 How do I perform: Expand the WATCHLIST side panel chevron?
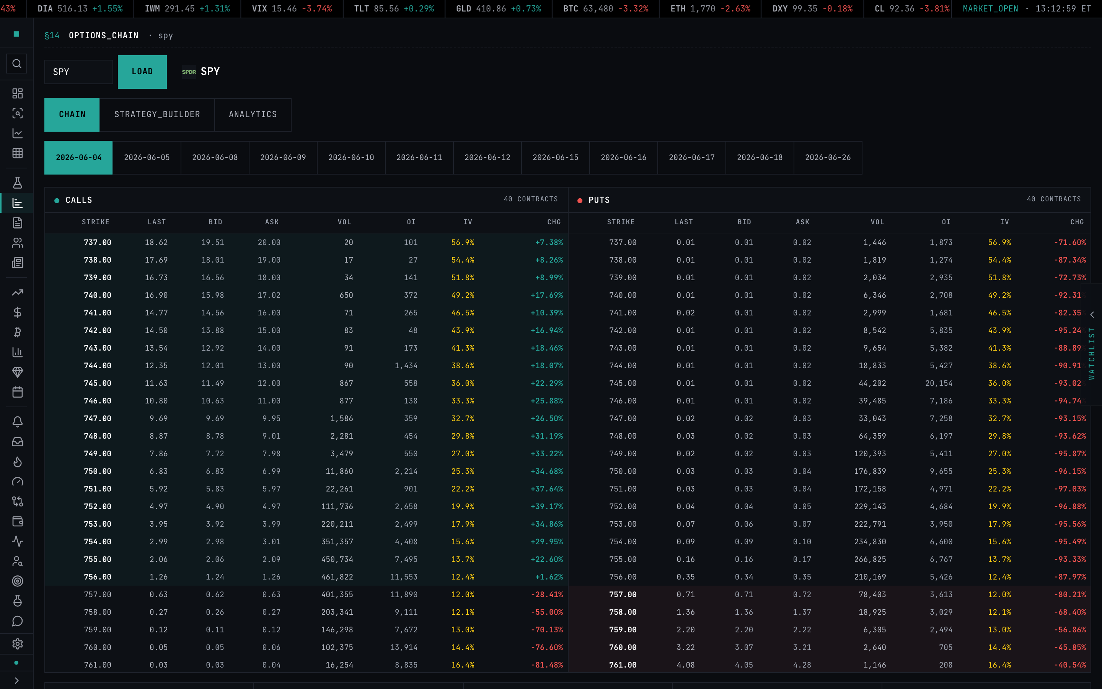[1092, 315]
